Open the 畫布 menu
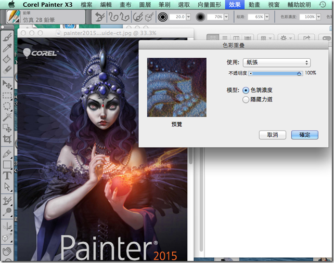Image resolution: width=334 pixels, height=263 pixels. coord(125,5)
